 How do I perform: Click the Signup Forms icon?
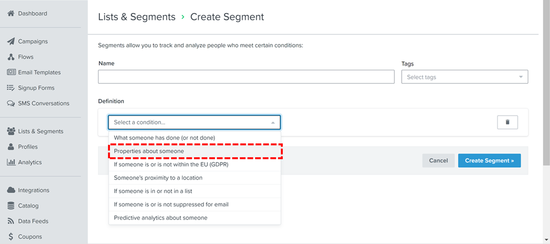click(11, 88)
